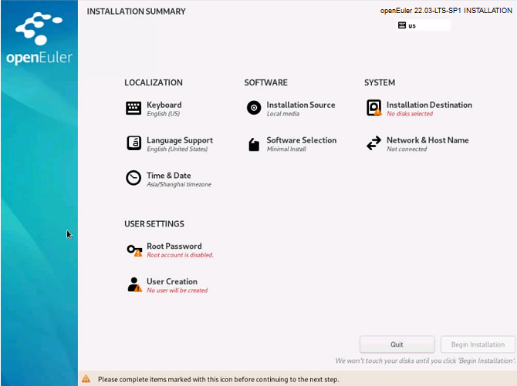
Task: Select the Network & Host Name label
Action: (427, 140)
